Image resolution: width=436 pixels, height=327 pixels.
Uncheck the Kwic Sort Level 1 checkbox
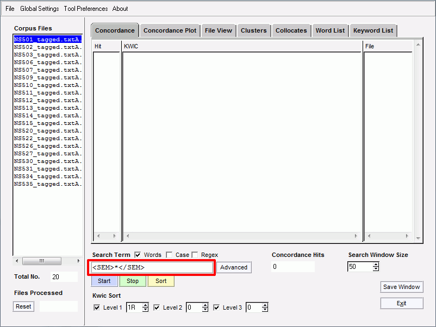pos(97,307)
